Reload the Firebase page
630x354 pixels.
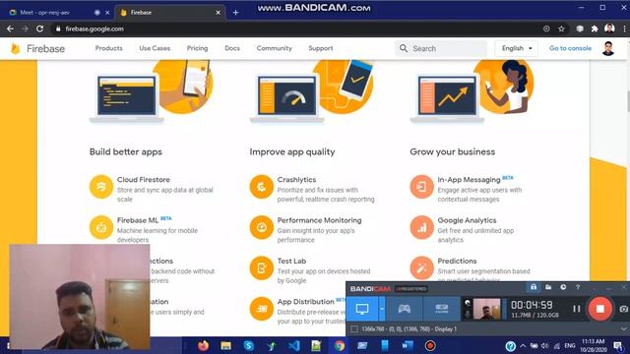(x=39, y=29)
